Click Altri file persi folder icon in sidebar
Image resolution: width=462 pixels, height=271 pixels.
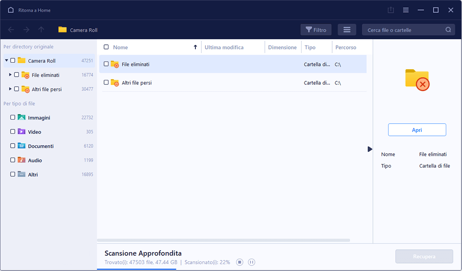(25, 89)
